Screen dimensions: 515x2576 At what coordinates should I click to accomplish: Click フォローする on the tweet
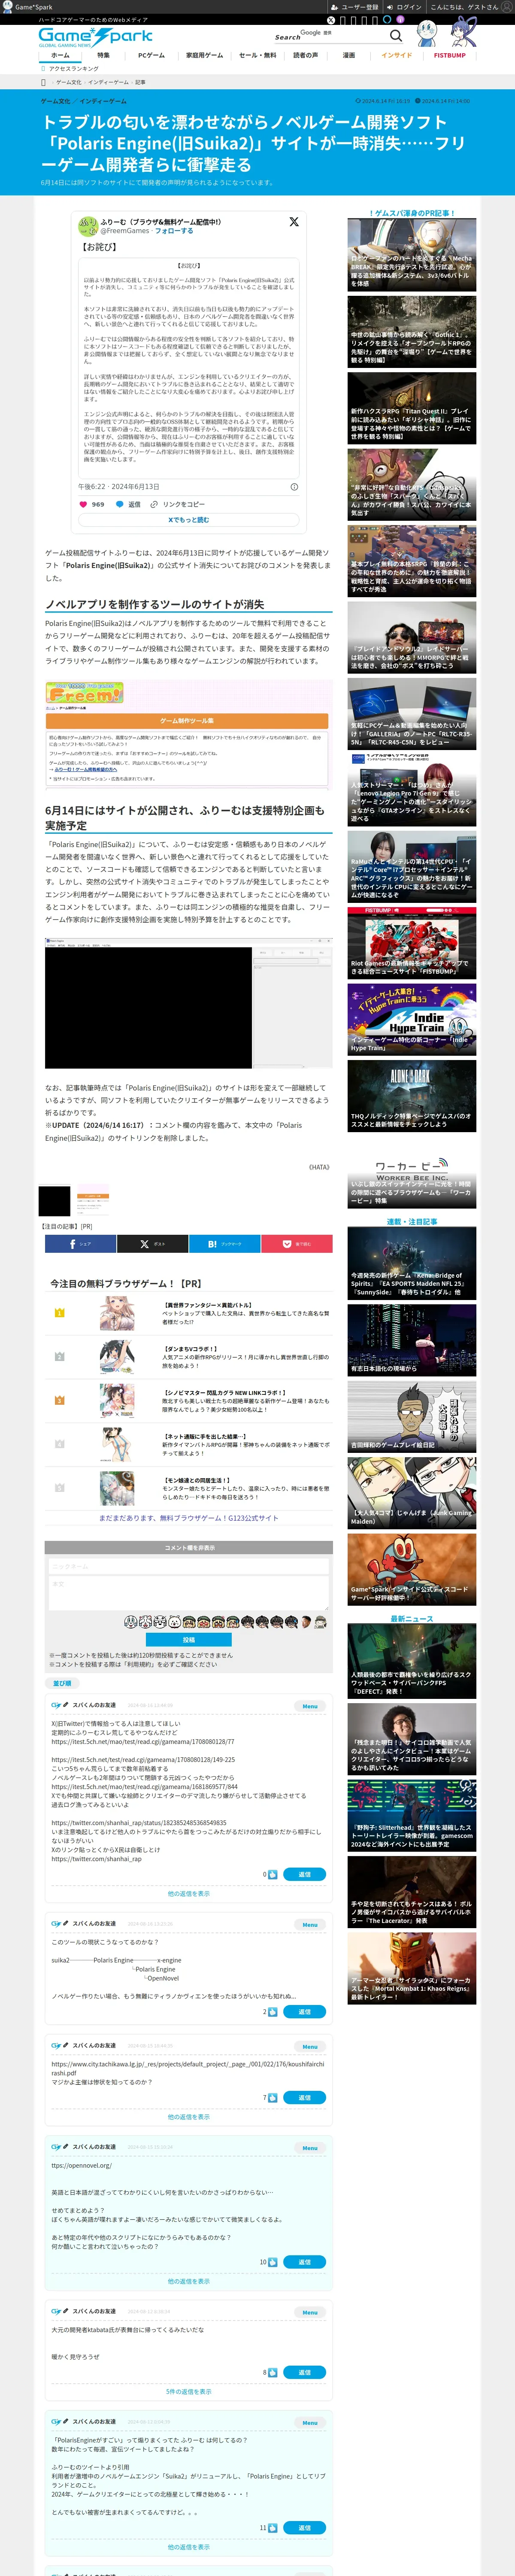[x=174, y=231]
